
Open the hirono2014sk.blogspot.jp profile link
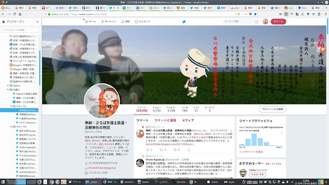102,168
